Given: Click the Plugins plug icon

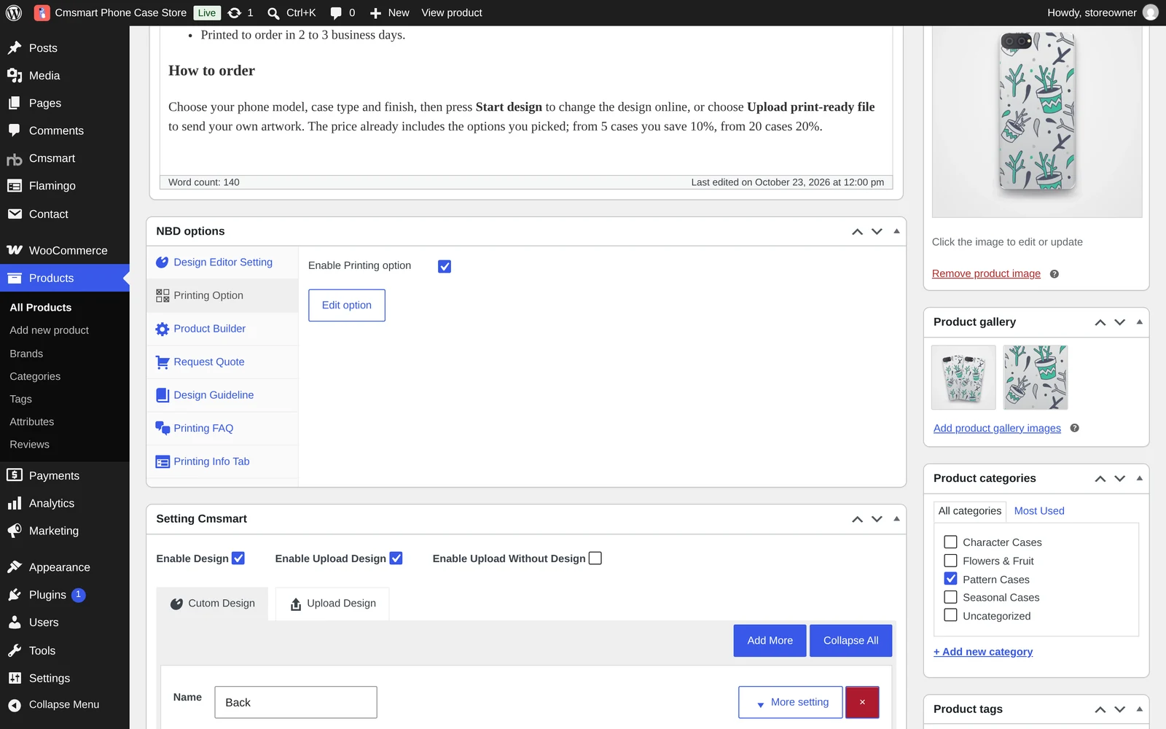Looking at the screenshot, I should (15, 595).
